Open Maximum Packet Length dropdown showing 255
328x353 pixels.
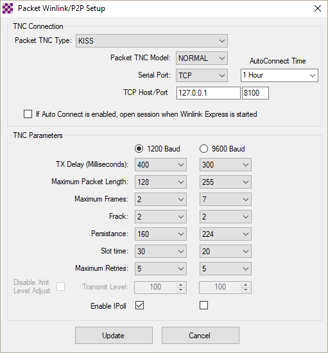225,182
